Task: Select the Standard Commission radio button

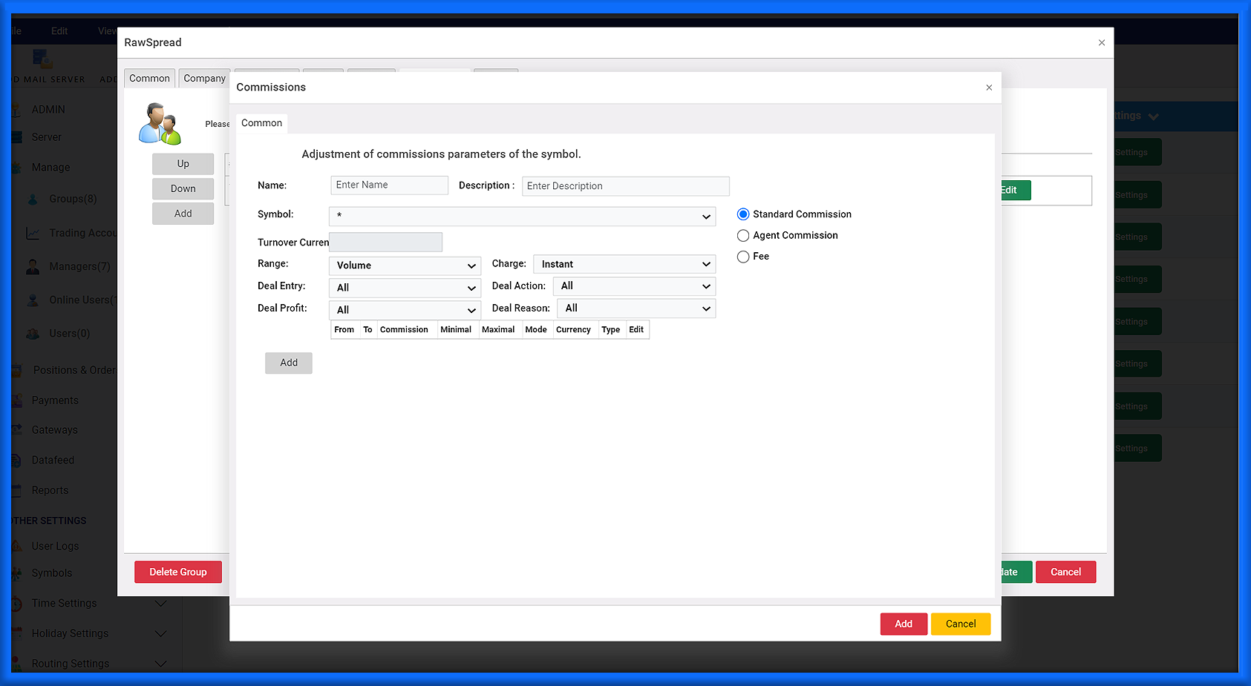Action: tap(743, 214)
